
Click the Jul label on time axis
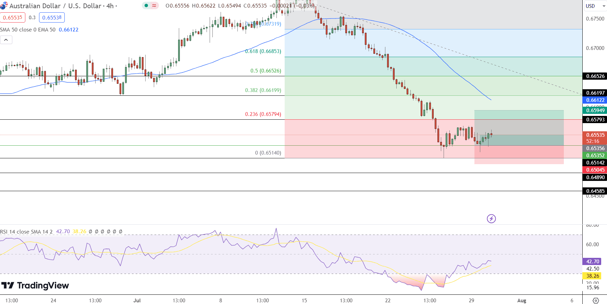[x=137, y=301]
